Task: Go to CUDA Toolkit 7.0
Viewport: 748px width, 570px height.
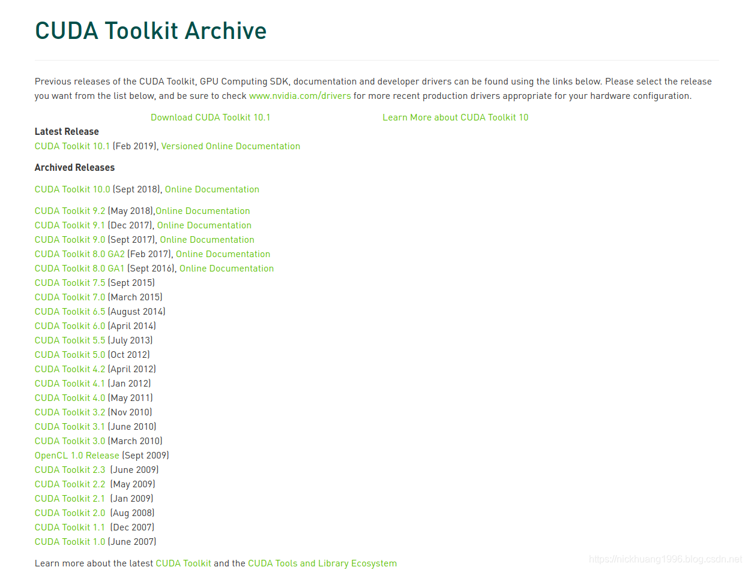Action: coord(70,297)
